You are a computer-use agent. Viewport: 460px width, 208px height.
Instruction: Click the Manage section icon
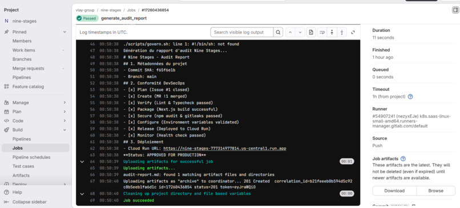6,102
